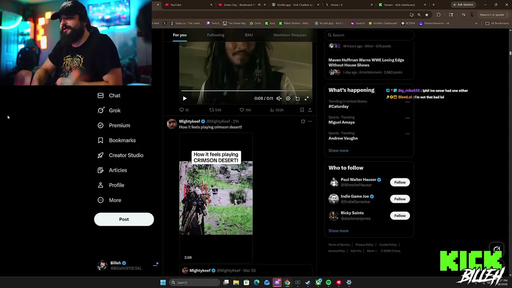View analytics showing 392K views
This screenshot has height=288, width=512.
[x=277, y=110]
